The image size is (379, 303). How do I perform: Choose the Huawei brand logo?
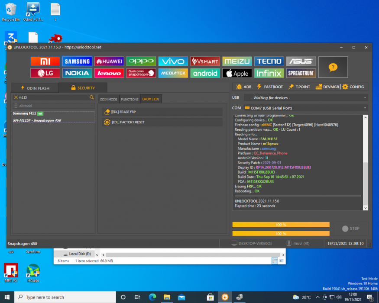(x=109, y=61)
